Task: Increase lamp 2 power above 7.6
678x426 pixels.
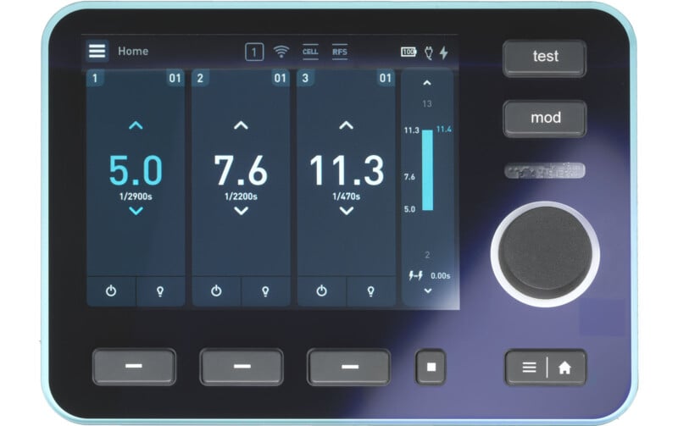Action: pyautogui.click(x=241, y=125)
